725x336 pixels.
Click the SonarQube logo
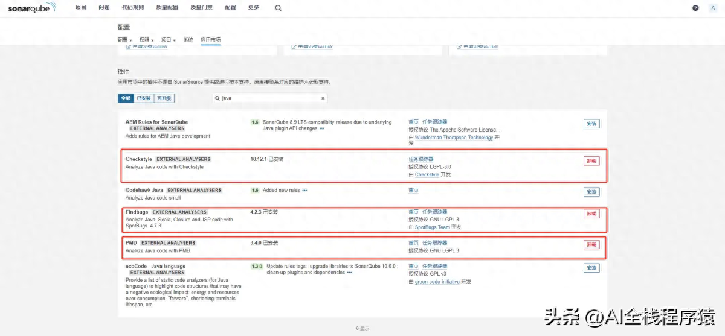click(33, 8)
